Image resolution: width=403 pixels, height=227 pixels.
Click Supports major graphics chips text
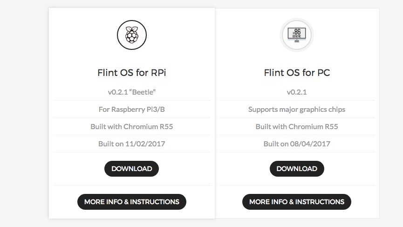(297, 109)
